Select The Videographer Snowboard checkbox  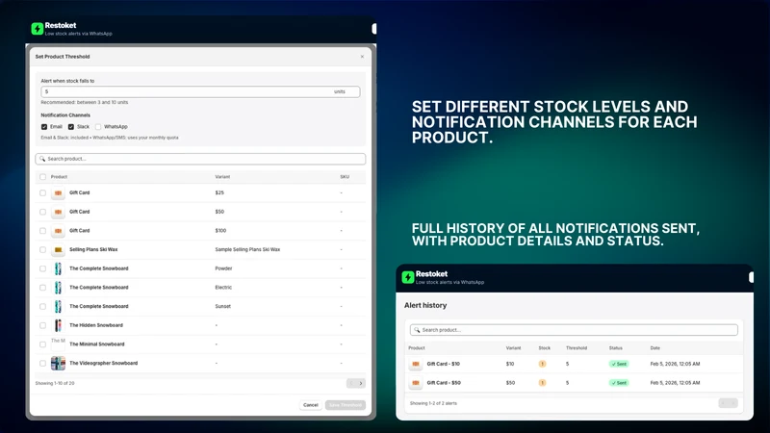pos(42,364)
